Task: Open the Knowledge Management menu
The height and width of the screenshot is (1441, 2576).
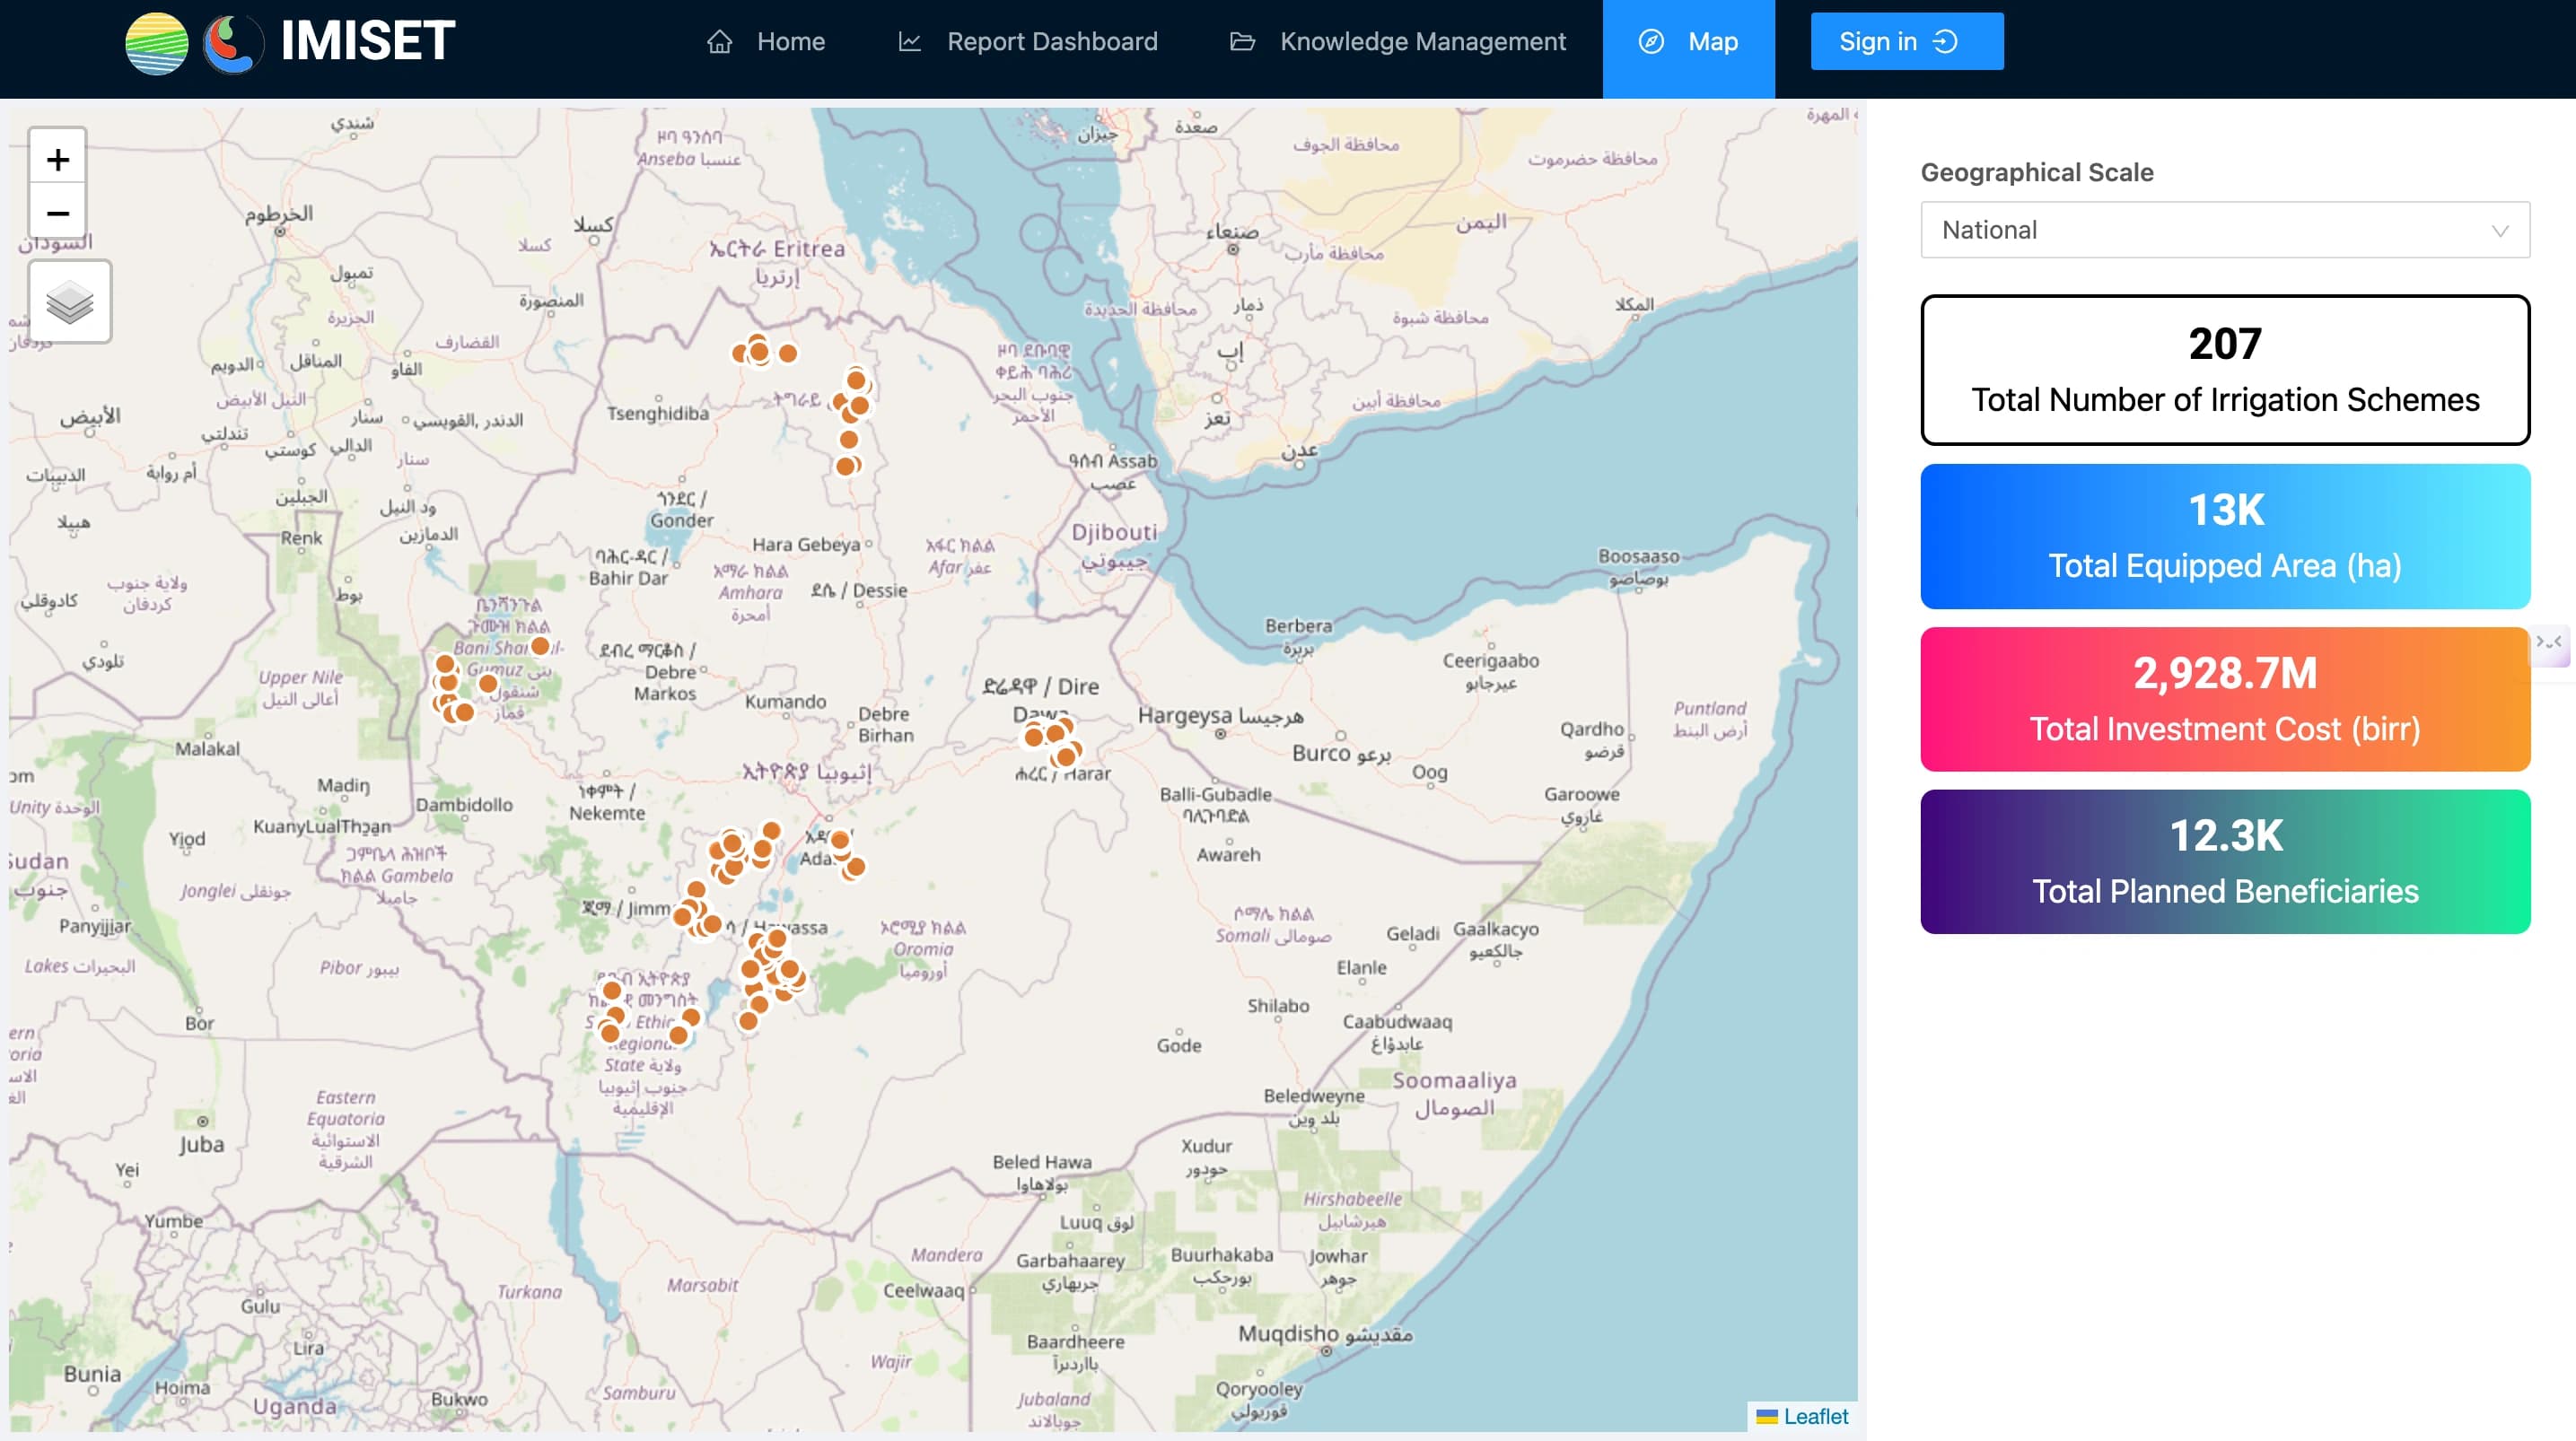Action: [1422, 42]
